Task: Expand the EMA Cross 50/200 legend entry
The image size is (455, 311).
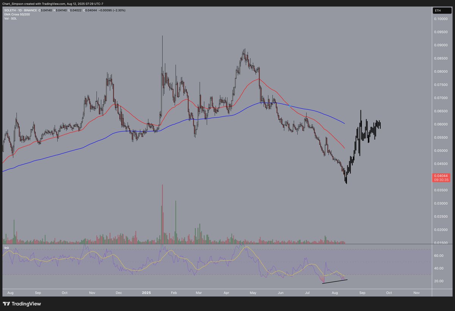Action: pos(17,14)
